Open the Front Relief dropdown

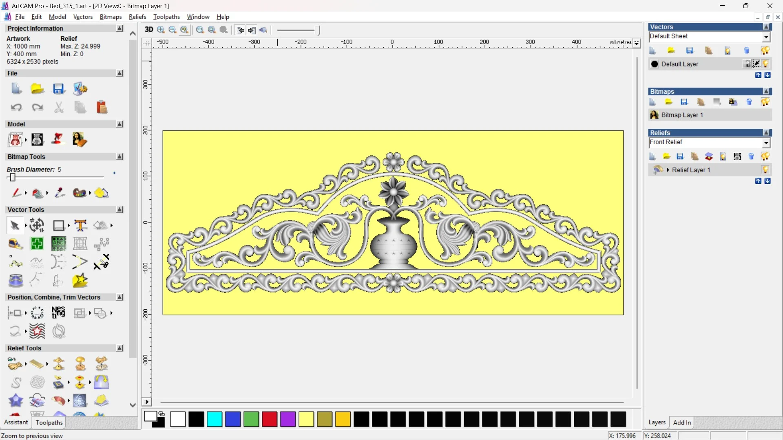766,143
